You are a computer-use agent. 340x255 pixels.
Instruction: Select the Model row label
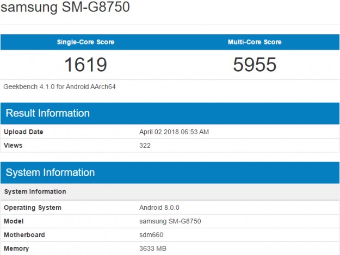(15, 221)
